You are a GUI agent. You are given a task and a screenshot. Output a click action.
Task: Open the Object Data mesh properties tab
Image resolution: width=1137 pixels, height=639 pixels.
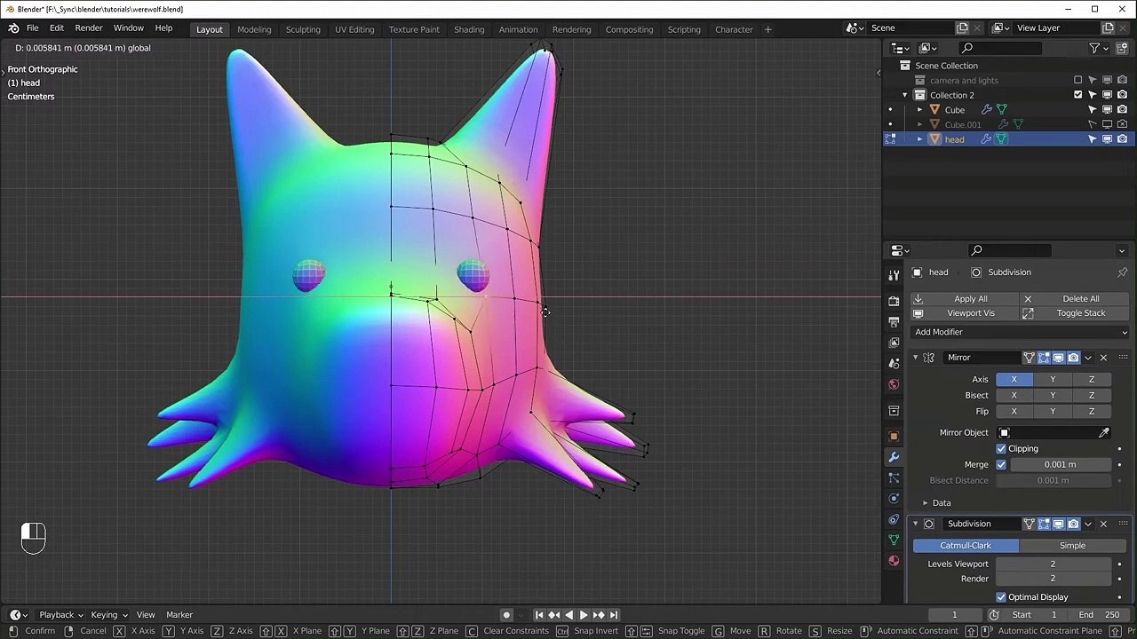(x=894, y=540)
